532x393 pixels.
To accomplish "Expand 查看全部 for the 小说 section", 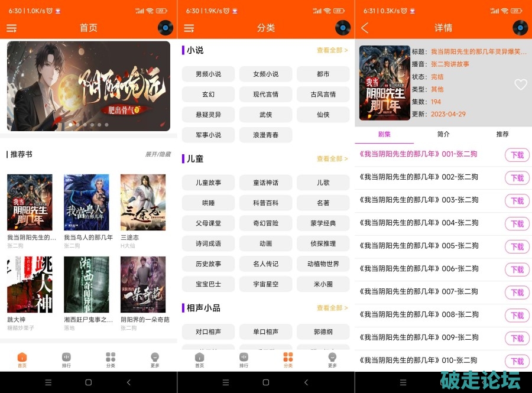I will [332, 51].
